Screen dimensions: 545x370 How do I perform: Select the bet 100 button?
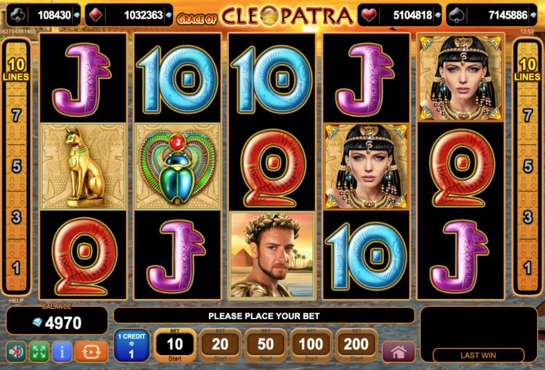[311, 345]
